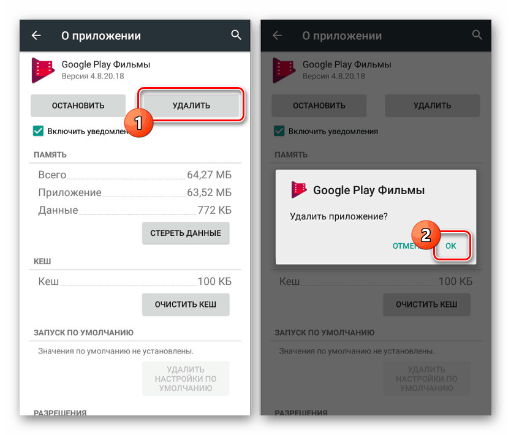
Task: Confirm uninstall with OK in dialog
Action: coord(451,246)
